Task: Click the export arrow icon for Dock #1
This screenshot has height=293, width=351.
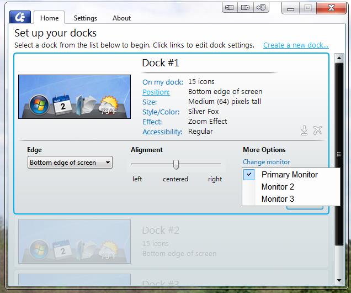Action: 304,130
